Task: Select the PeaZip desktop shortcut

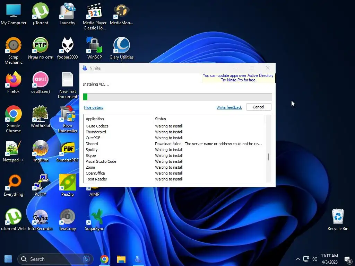Action: point(67,186)
